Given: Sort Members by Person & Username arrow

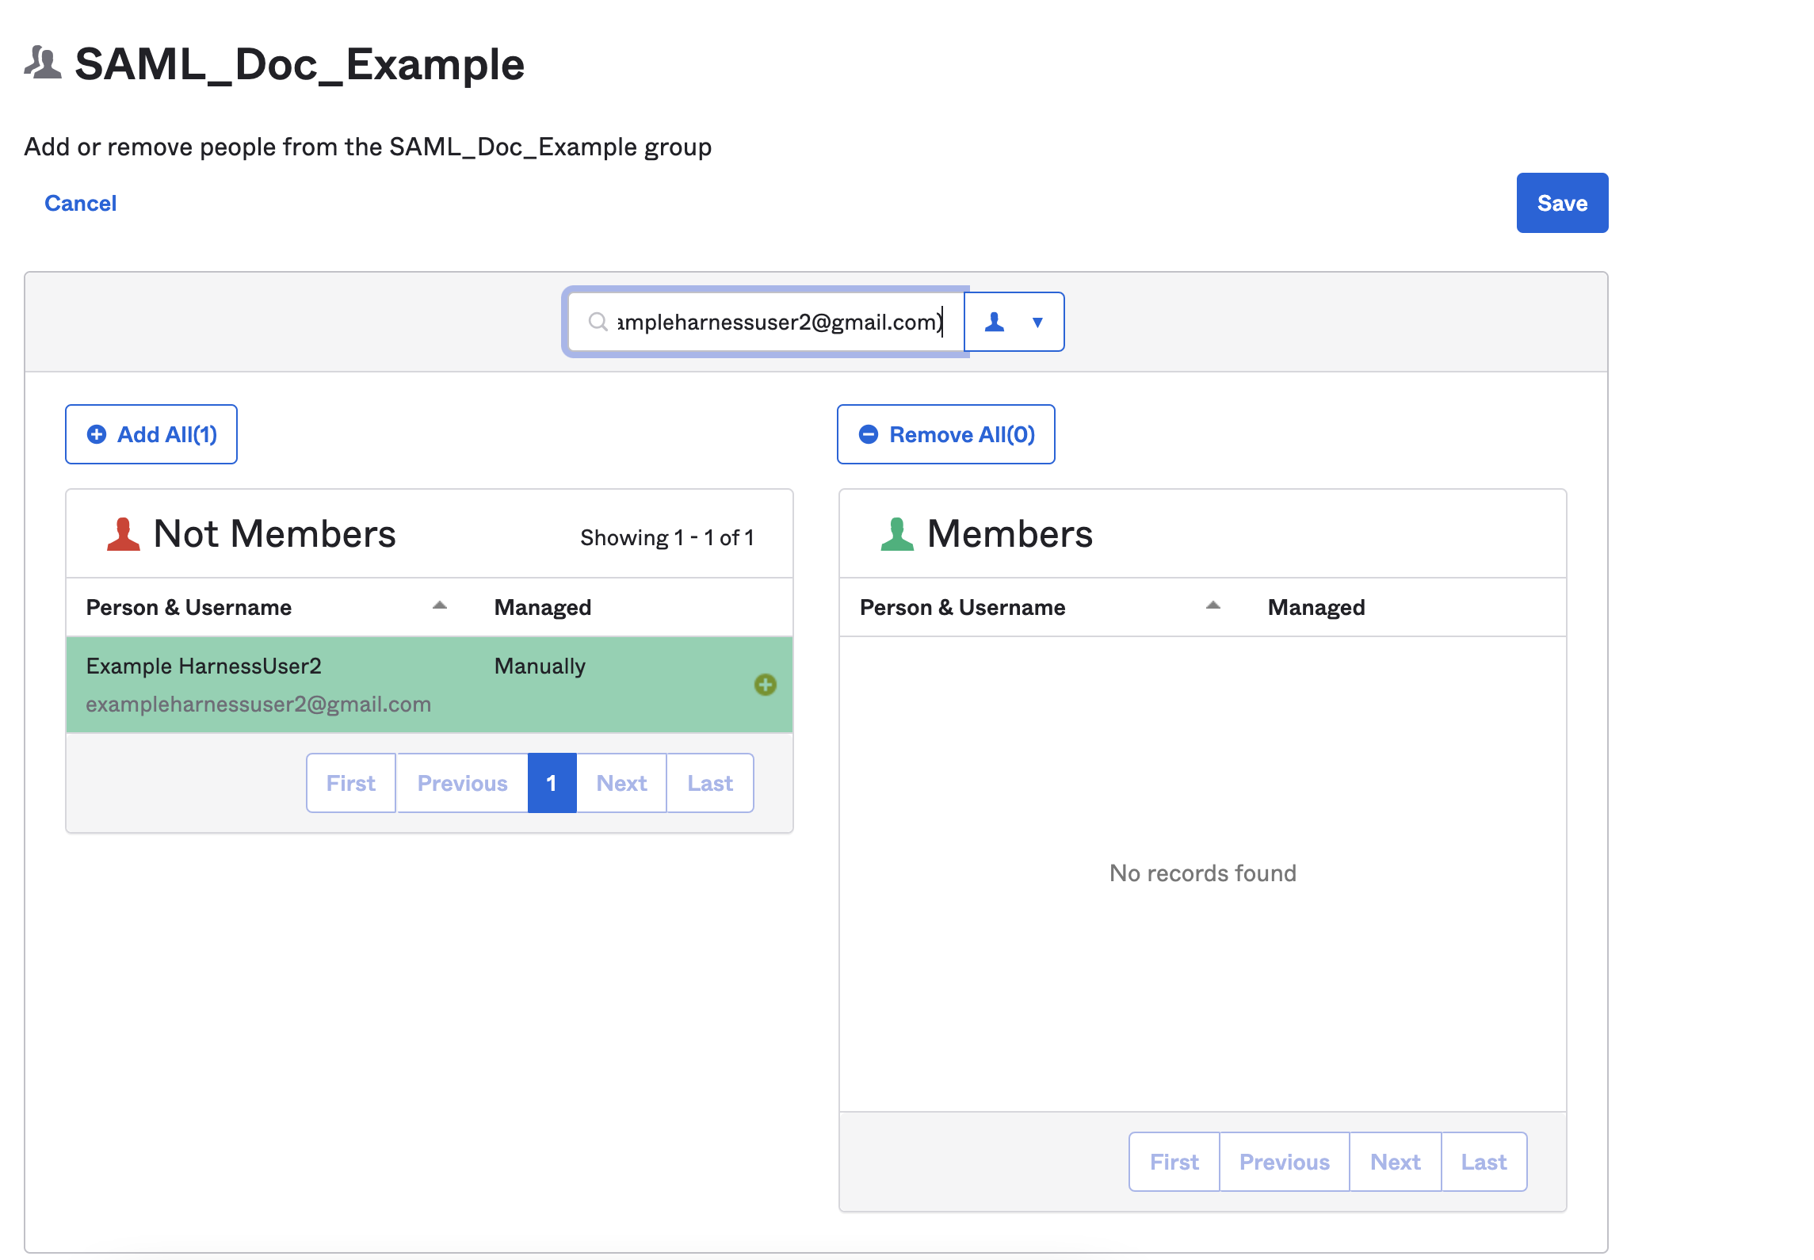Looking at the screenshot, I should pos(1213,606).
